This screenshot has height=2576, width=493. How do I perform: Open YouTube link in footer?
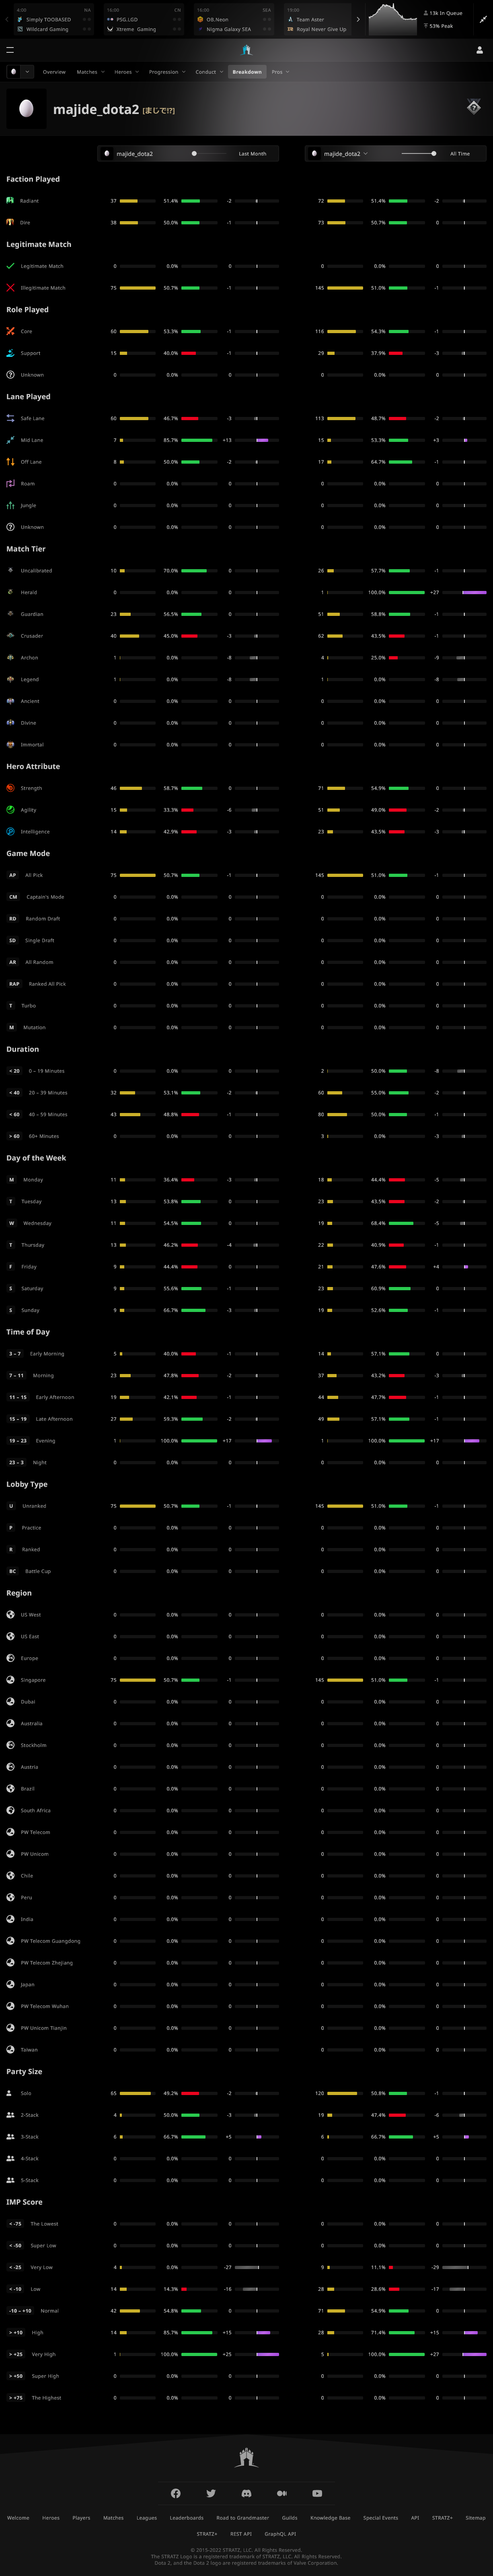pyautogui.click(x=317, y=2493)
